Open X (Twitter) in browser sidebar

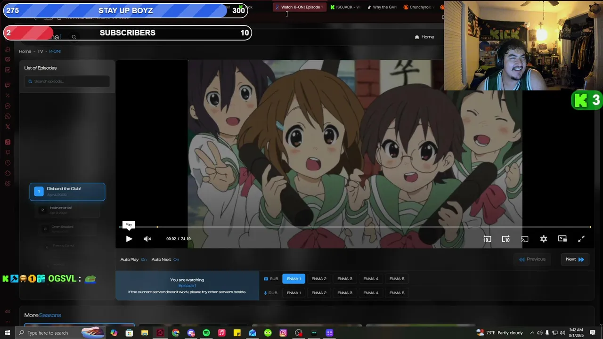8,127
